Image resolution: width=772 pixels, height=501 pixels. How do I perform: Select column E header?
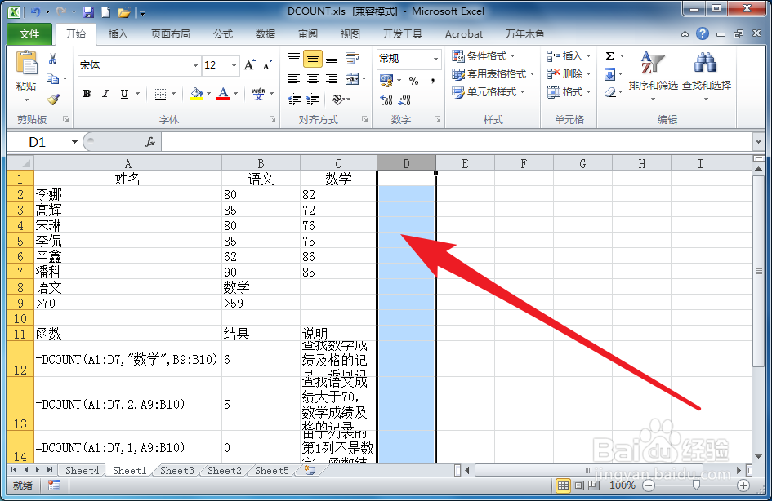tap(465, 164)
